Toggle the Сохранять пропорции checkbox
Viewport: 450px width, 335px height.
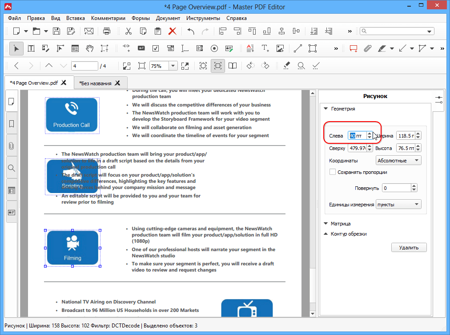[x=333, y=172]
